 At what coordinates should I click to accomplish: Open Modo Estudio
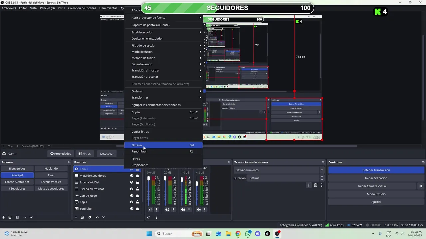(376, 194)
